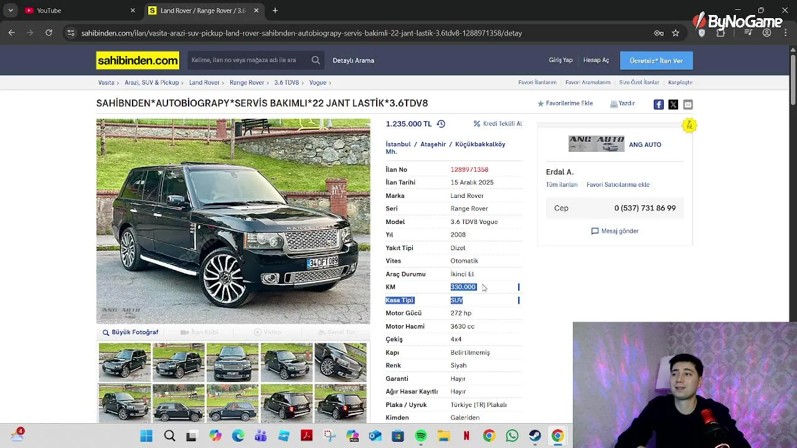The height and width of the screenshot is (448, 797).
Task: Open Chrome profile icon
Action: [x=767, y=33]
